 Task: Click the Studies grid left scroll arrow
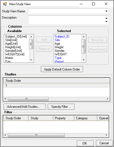click(5, 99)
